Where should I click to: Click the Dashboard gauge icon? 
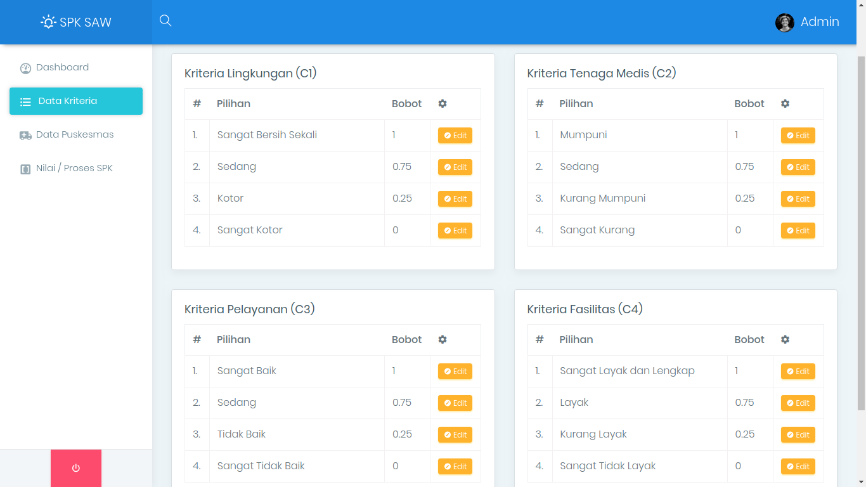[25, 68]
